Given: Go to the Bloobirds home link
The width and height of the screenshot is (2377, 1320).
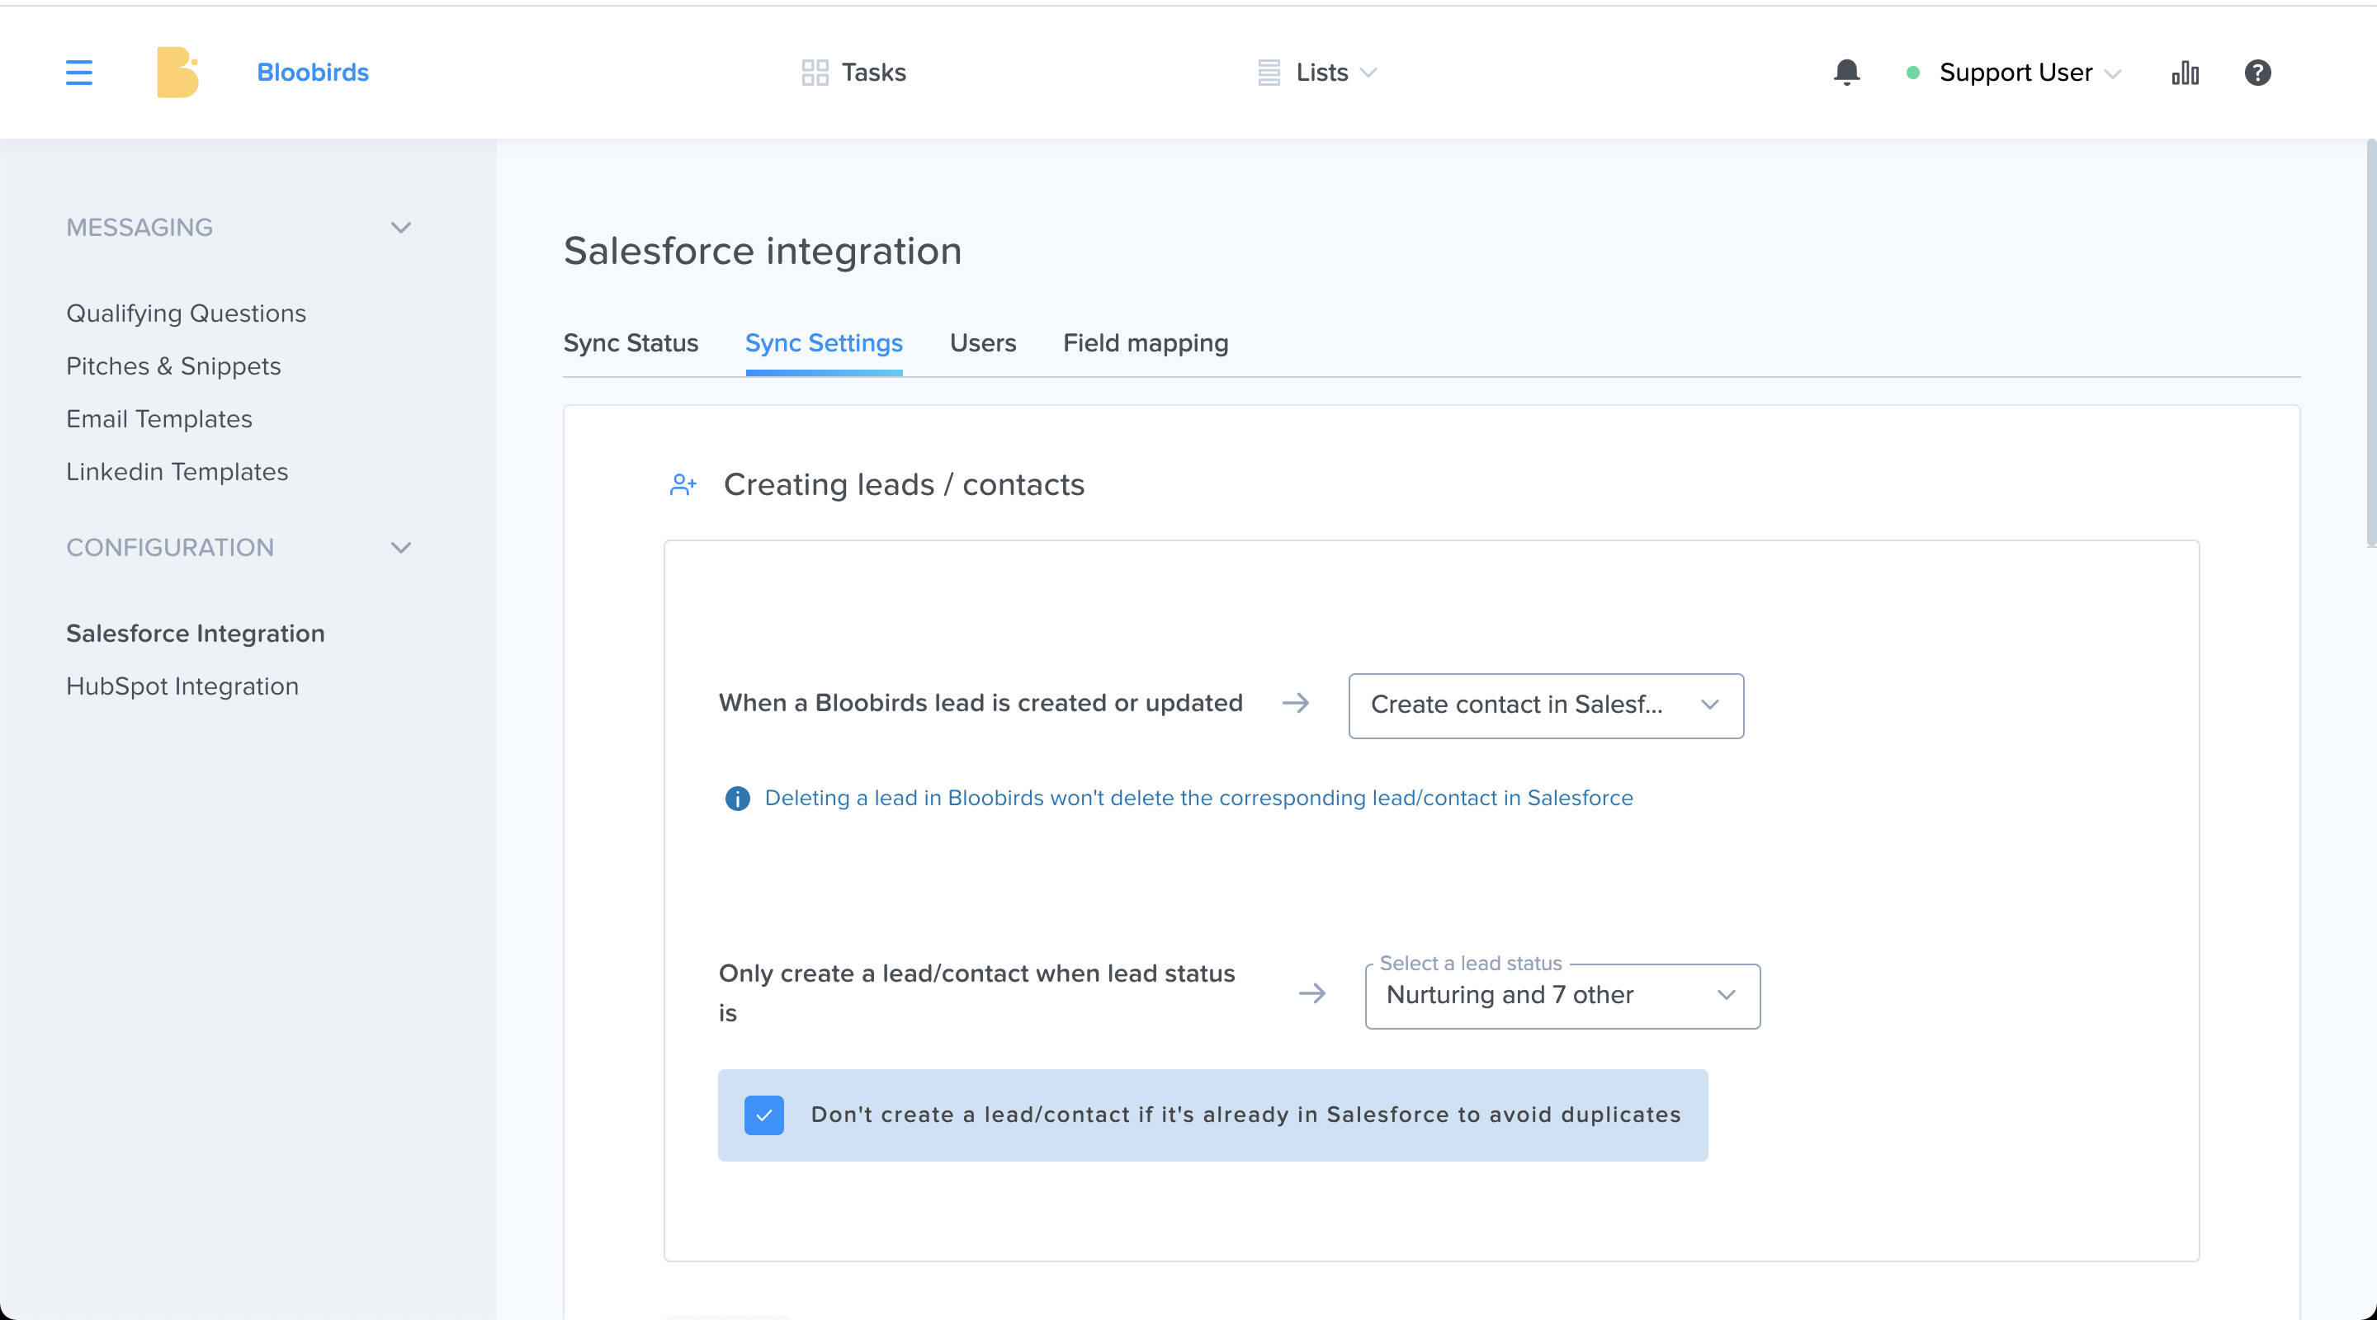Looking at the screenshot, I should coord(313,72).
